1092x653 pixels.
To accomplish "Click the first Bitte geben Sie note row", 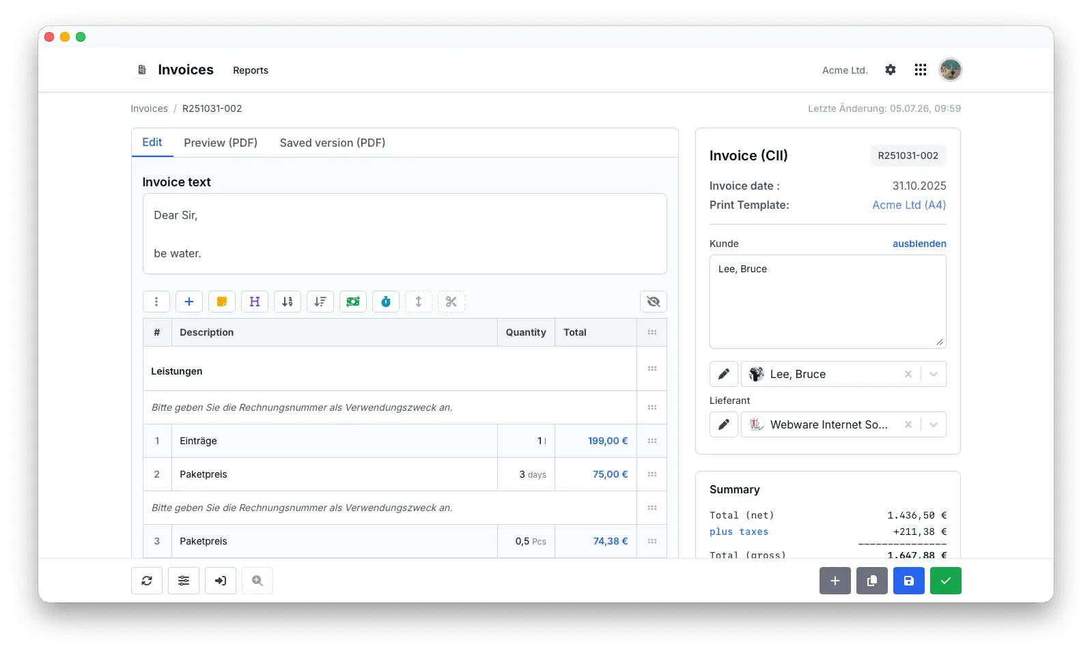I will pos(390,407).
